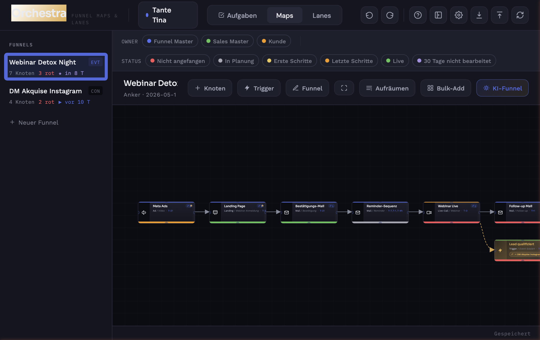Viewport: 540px width, 340px height.
Task: Click the page icon on Landing Page node
Action: (215, 213)
